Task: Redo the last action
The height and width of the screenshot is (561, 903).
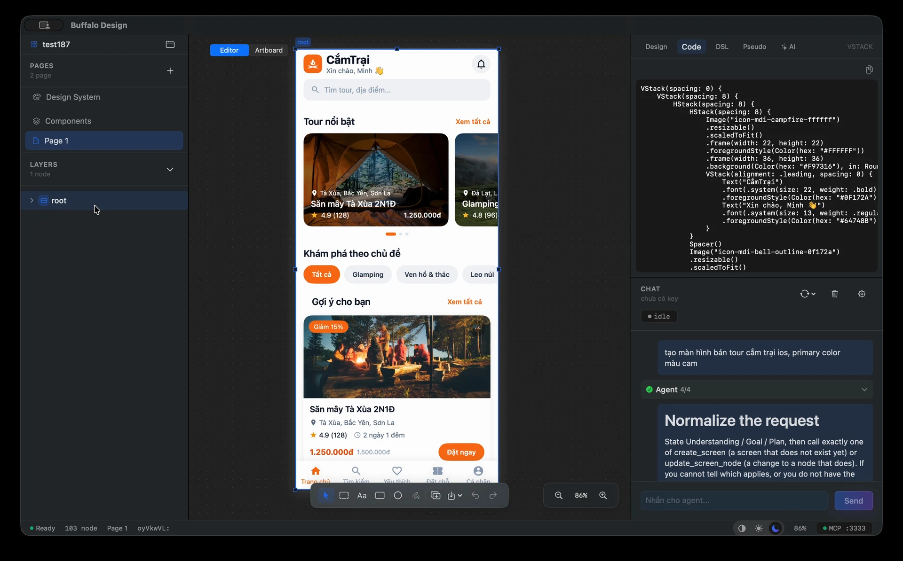Action: [493, 495]
